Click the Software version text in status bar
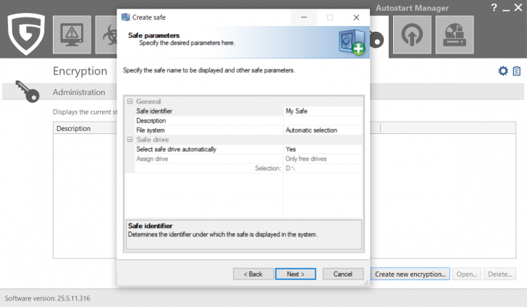 (47, 298)
